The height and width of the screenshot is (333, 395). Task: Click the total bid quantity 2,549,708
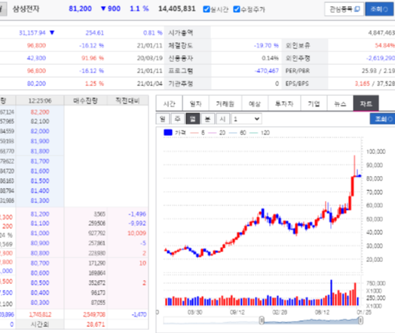[94, 314]
